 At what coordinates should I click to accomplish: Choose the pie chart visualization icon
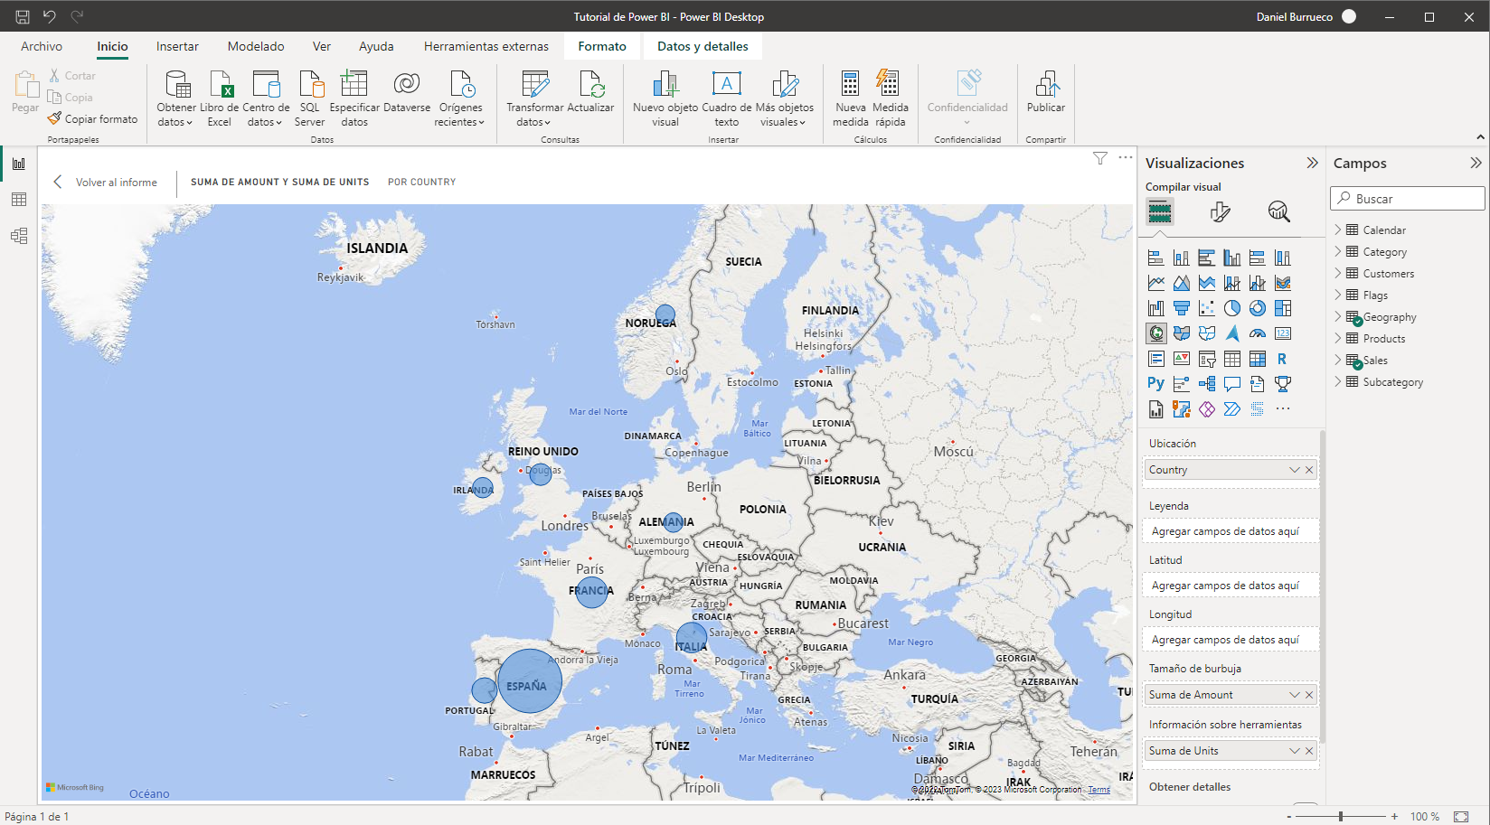1231,308
